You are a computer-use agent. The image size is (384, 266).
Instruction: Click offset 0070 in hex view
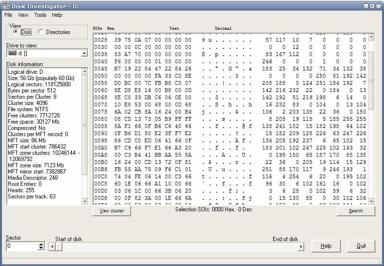pyautogui.click(x=101, y=104)
